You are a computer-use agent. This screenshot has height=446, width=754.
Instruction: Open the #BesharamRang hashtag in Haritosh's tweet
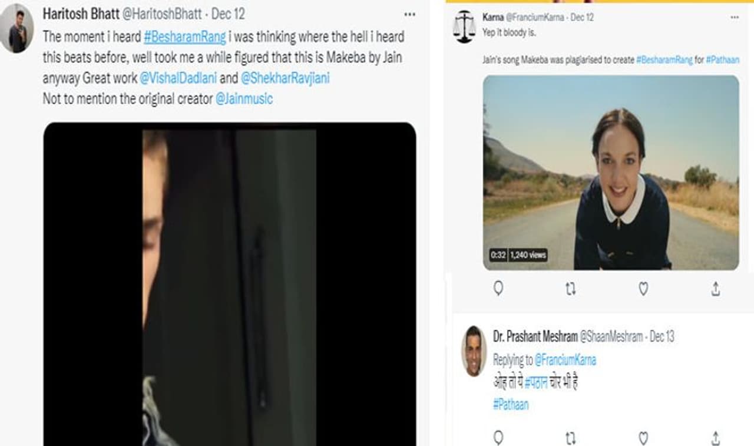pyautogui.click(x=185, y=37)
